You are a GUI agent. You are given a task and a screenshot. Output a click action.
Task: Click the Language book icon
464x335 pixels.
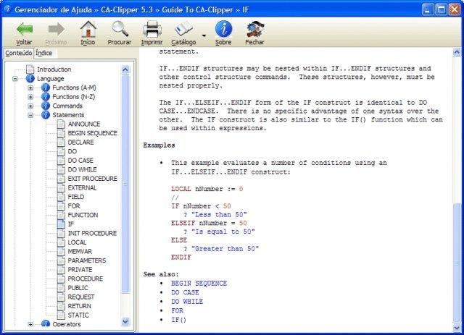[30, 78]
